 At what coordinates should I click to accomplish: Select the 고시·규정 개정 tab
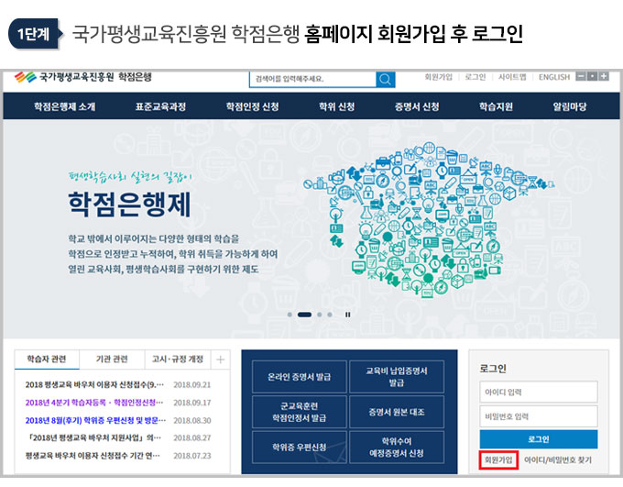pos(178,360)
